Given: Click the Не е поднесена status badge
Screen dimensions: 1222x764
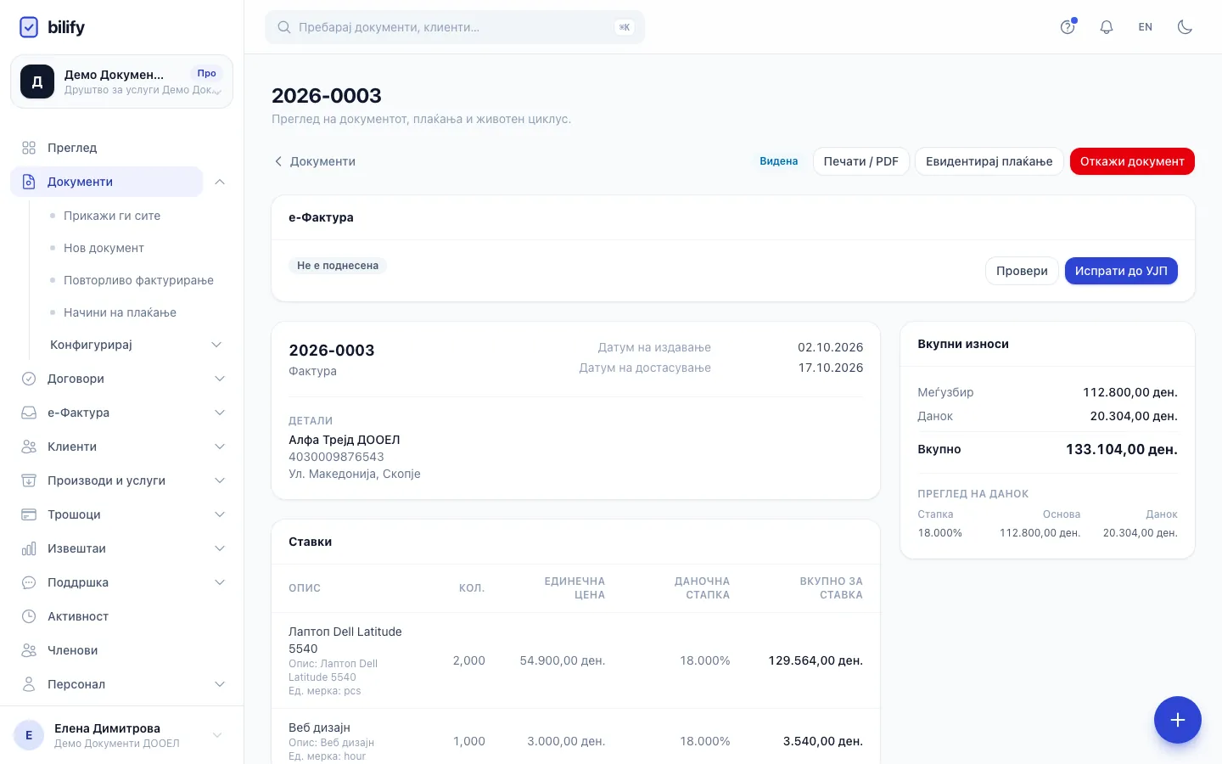Looking at the screenshot, I should tap(338, 266).
